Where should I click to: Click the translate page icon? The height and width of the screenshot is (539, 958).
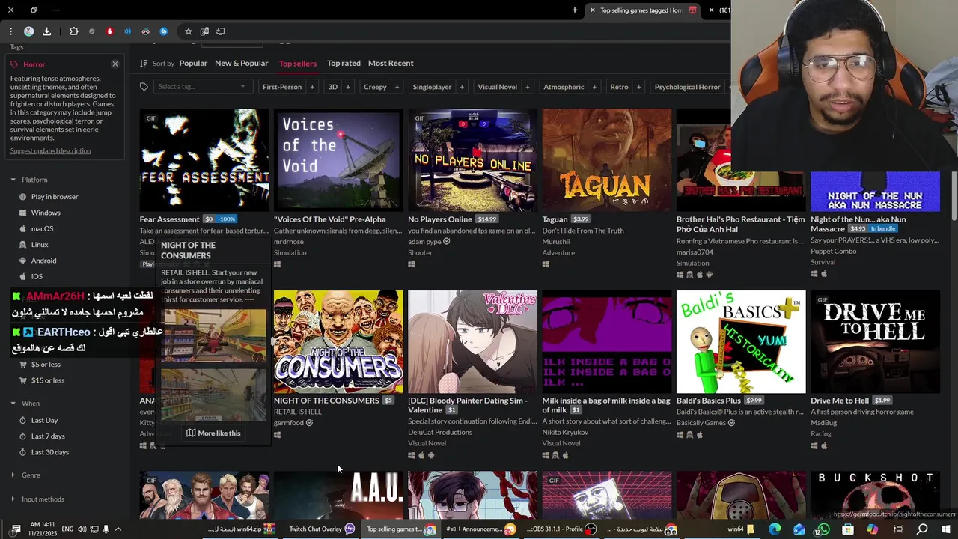tap(204, 31)
